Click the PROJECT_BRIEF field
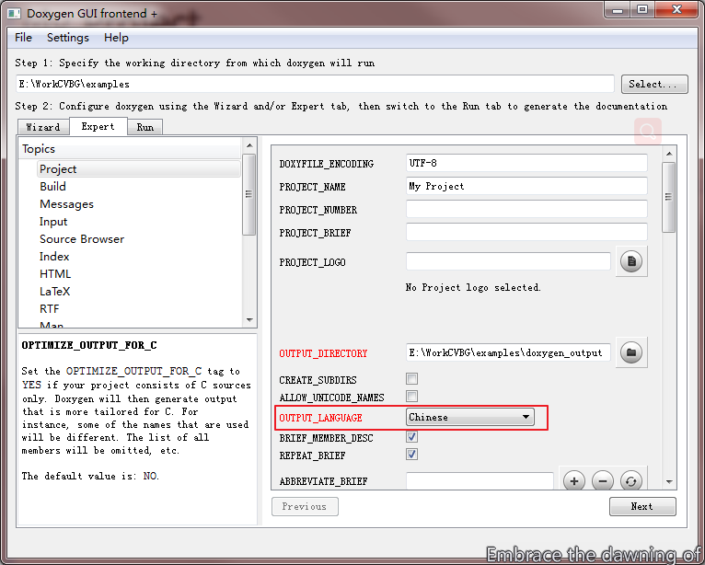 (x=526, y=232)
